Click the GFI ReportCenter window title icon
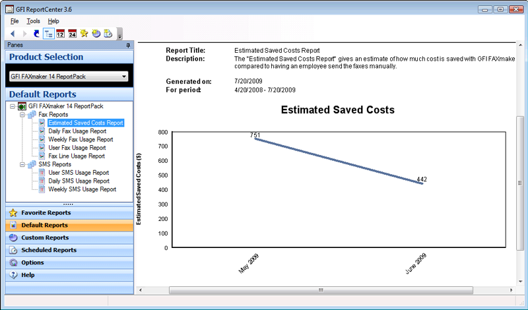 pos(10,9)
